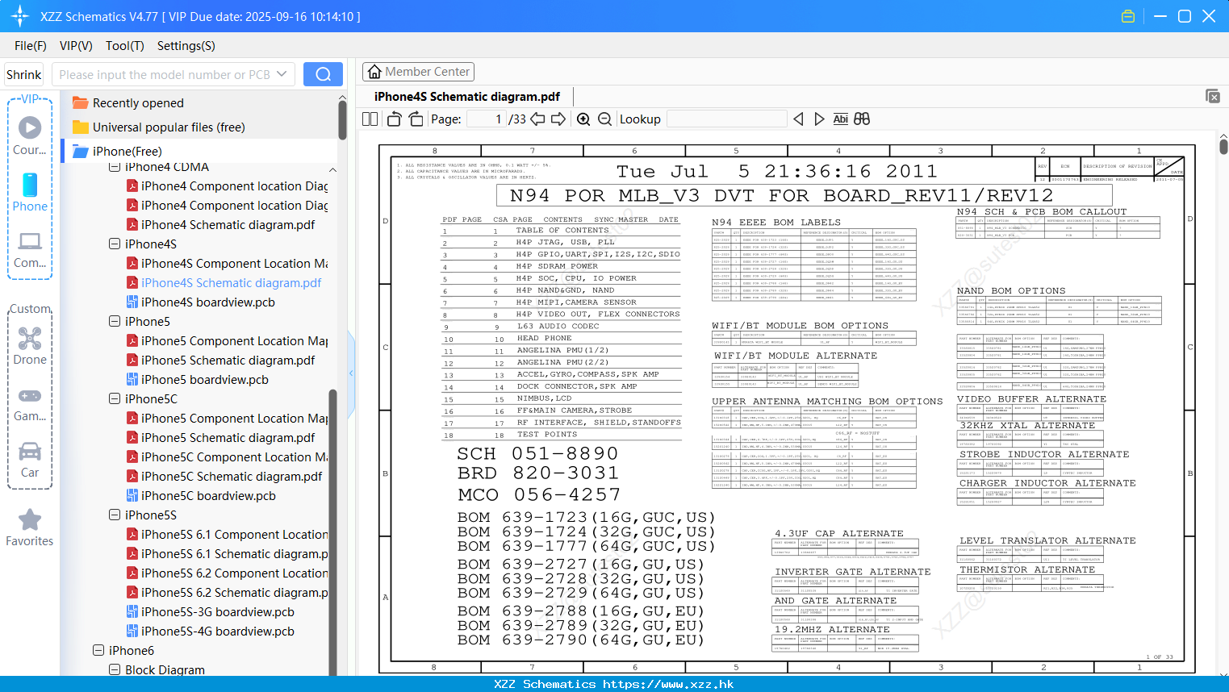Click the zoom out magnifier icon

604,119
